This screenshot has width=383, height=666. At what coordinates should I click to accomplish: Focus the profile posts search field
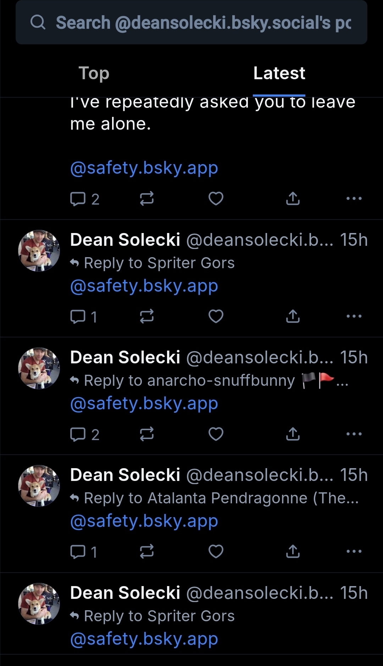point(203,23)
